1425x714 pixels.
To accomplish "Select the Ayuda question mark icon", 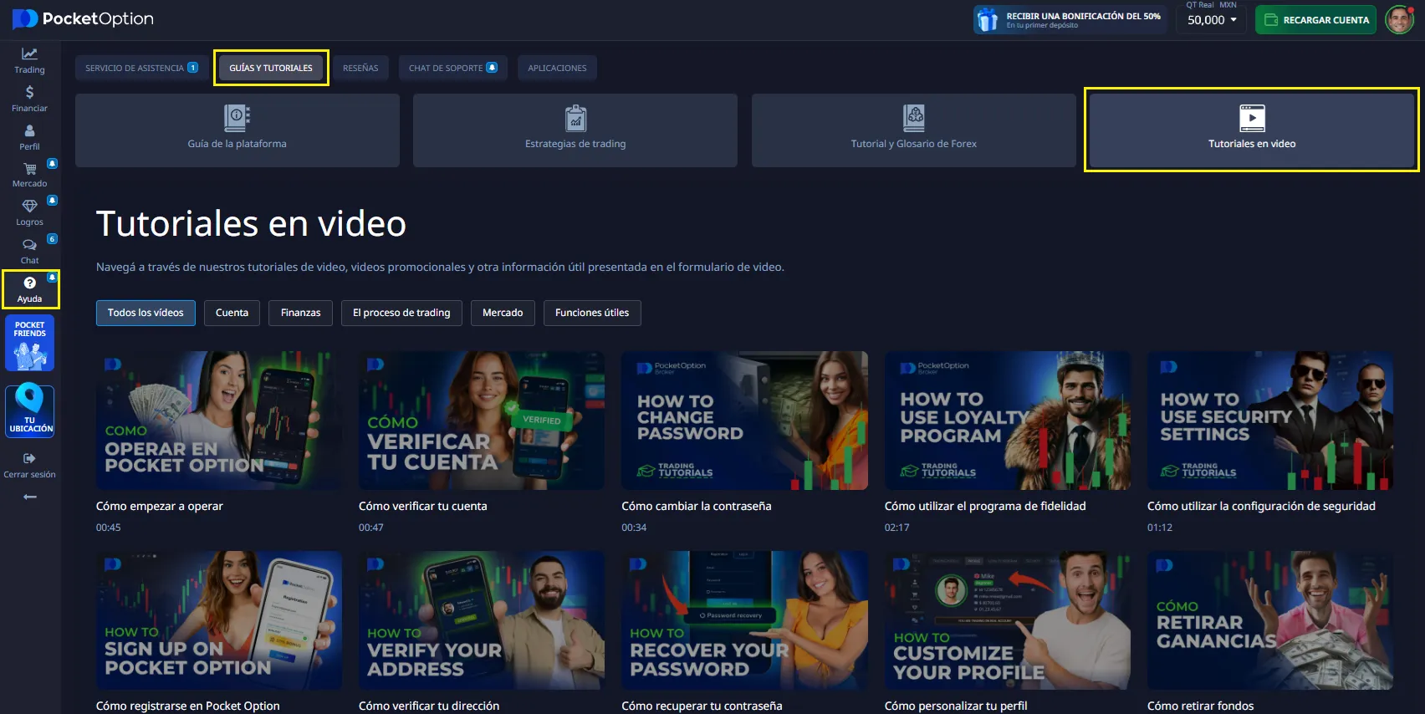I will [29, 283].
